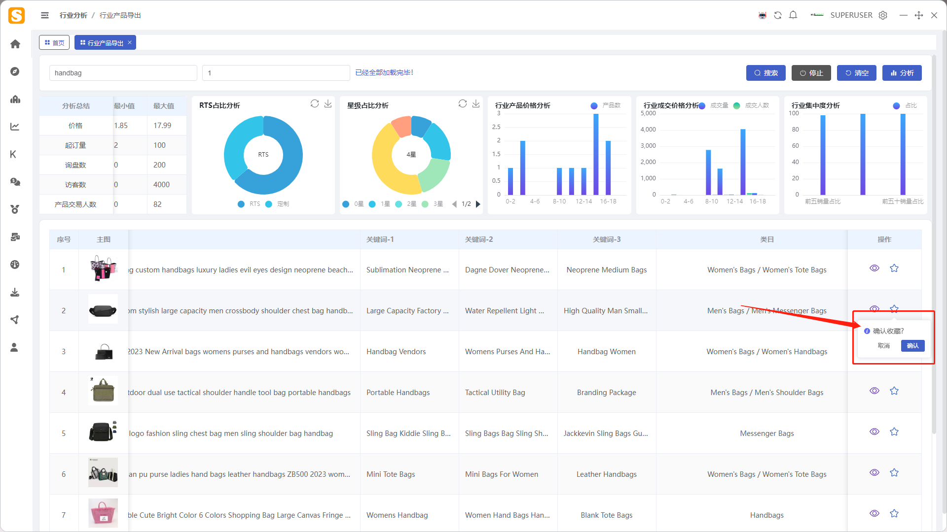
Task: Click 类目 column header
Action: (767, 239)
